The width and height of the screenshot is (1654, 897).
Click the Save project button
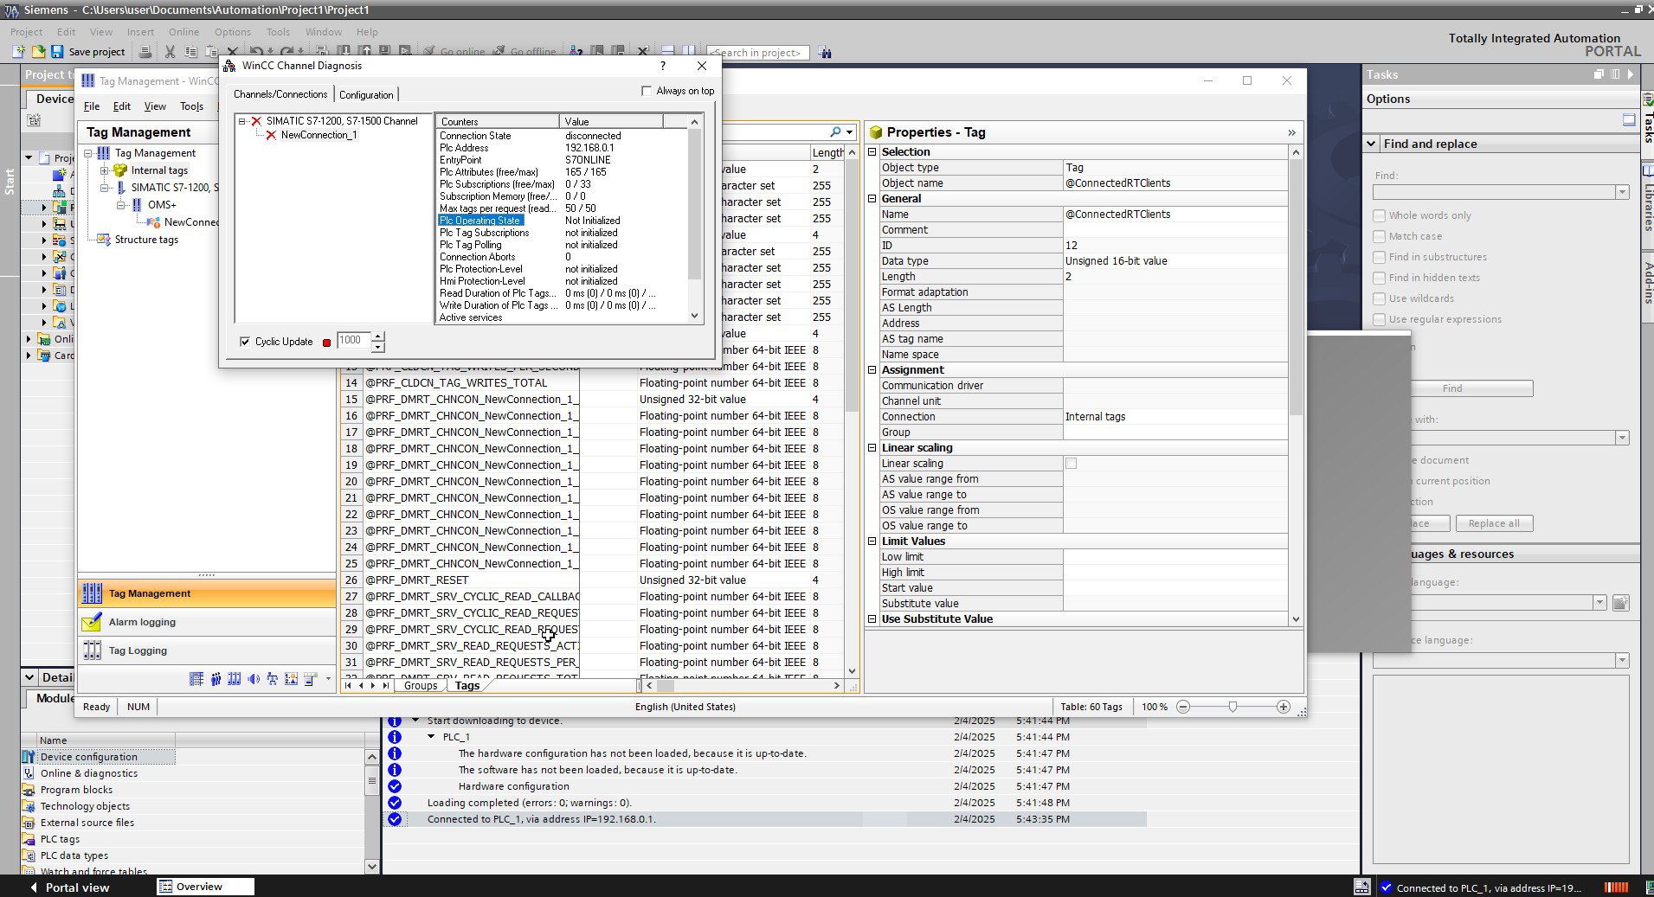point(88,52)
